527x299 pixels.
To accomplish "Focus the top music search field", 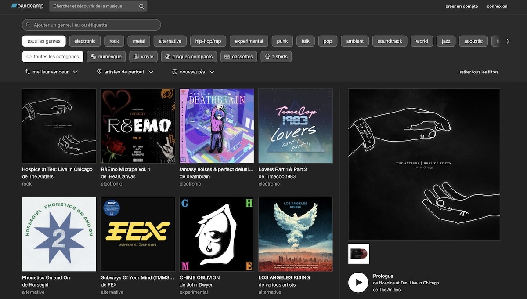I will pyautogui.click(x=98, y=7).
